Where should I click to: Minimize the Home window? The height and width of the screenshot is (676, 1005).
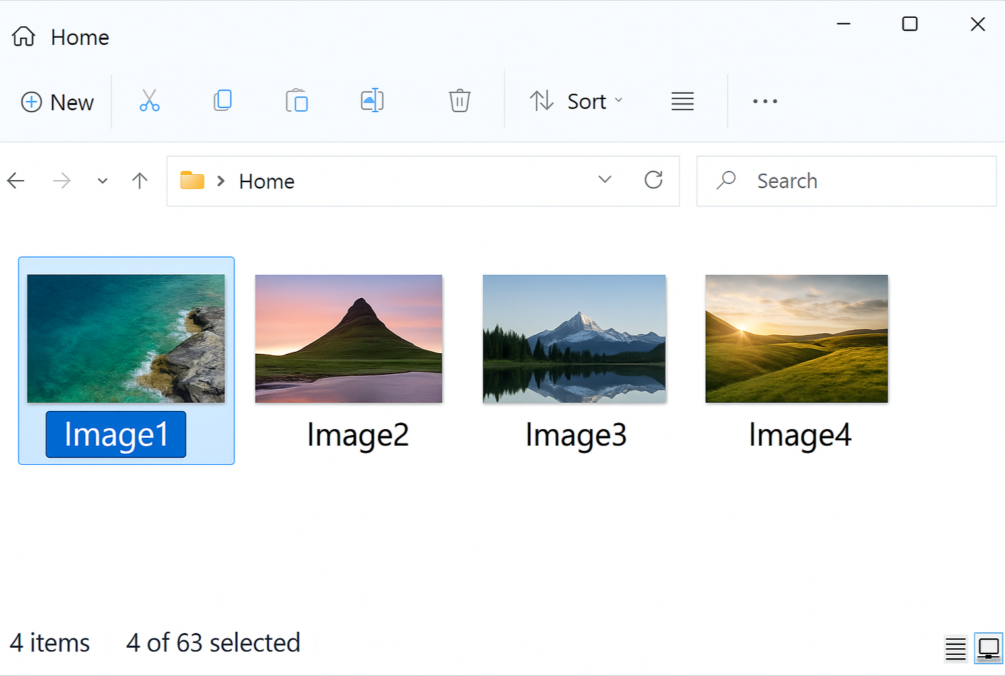tap(843, 24)
